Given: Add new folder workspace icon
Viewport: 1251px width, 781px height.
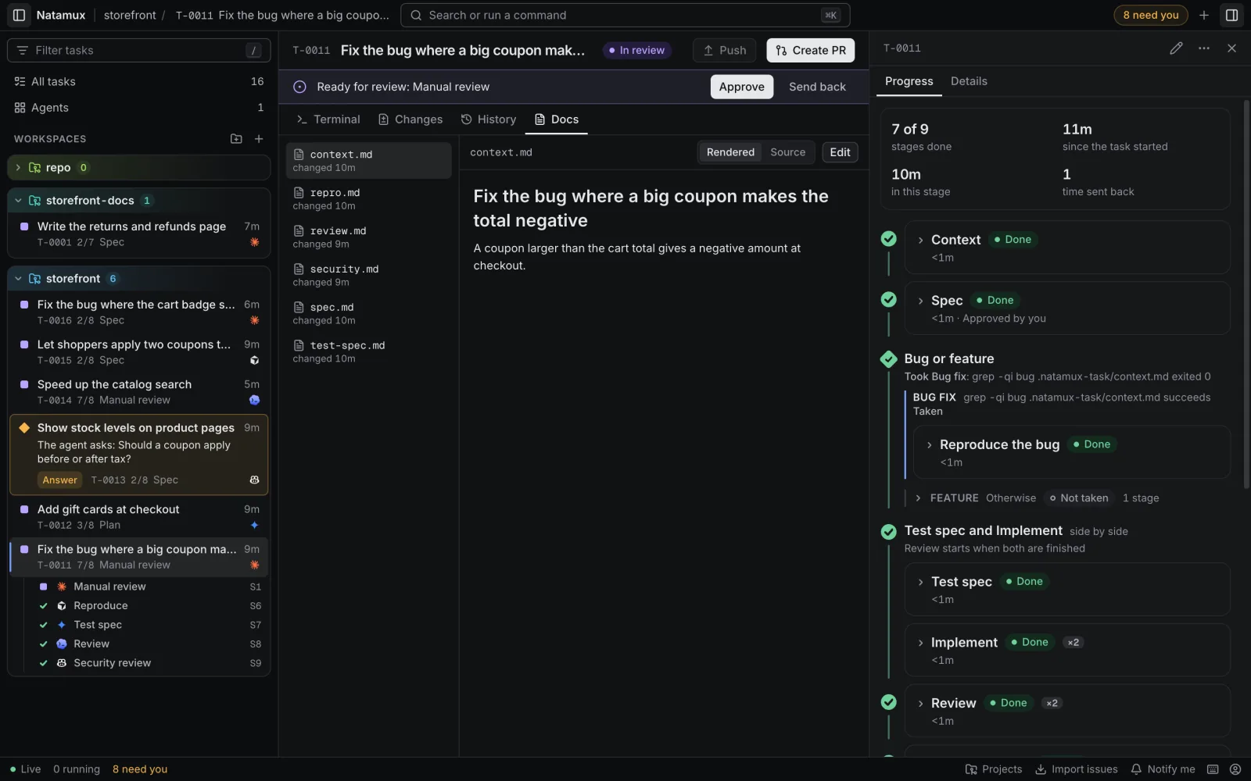Looking at the screenshot, I should [236, 139].
